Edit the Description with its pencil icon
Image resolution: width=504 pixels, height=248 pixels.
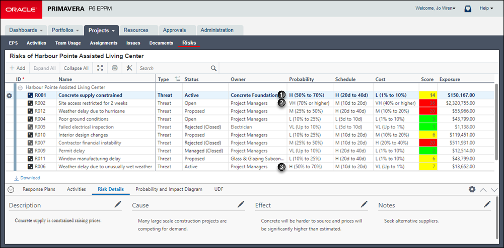click(x=118, y=204)
